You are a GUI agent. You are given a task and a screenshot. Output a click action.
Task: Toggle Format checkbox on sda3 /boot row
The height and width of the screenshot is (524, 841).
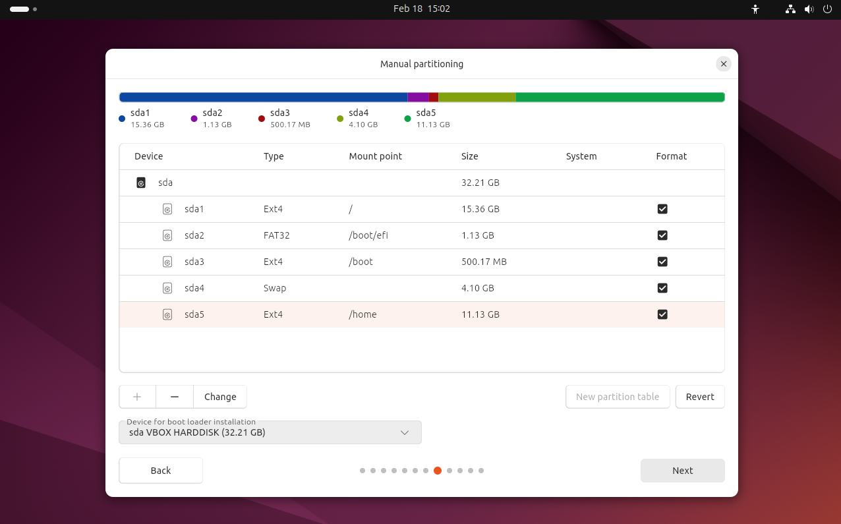click(x=662, y=262)
